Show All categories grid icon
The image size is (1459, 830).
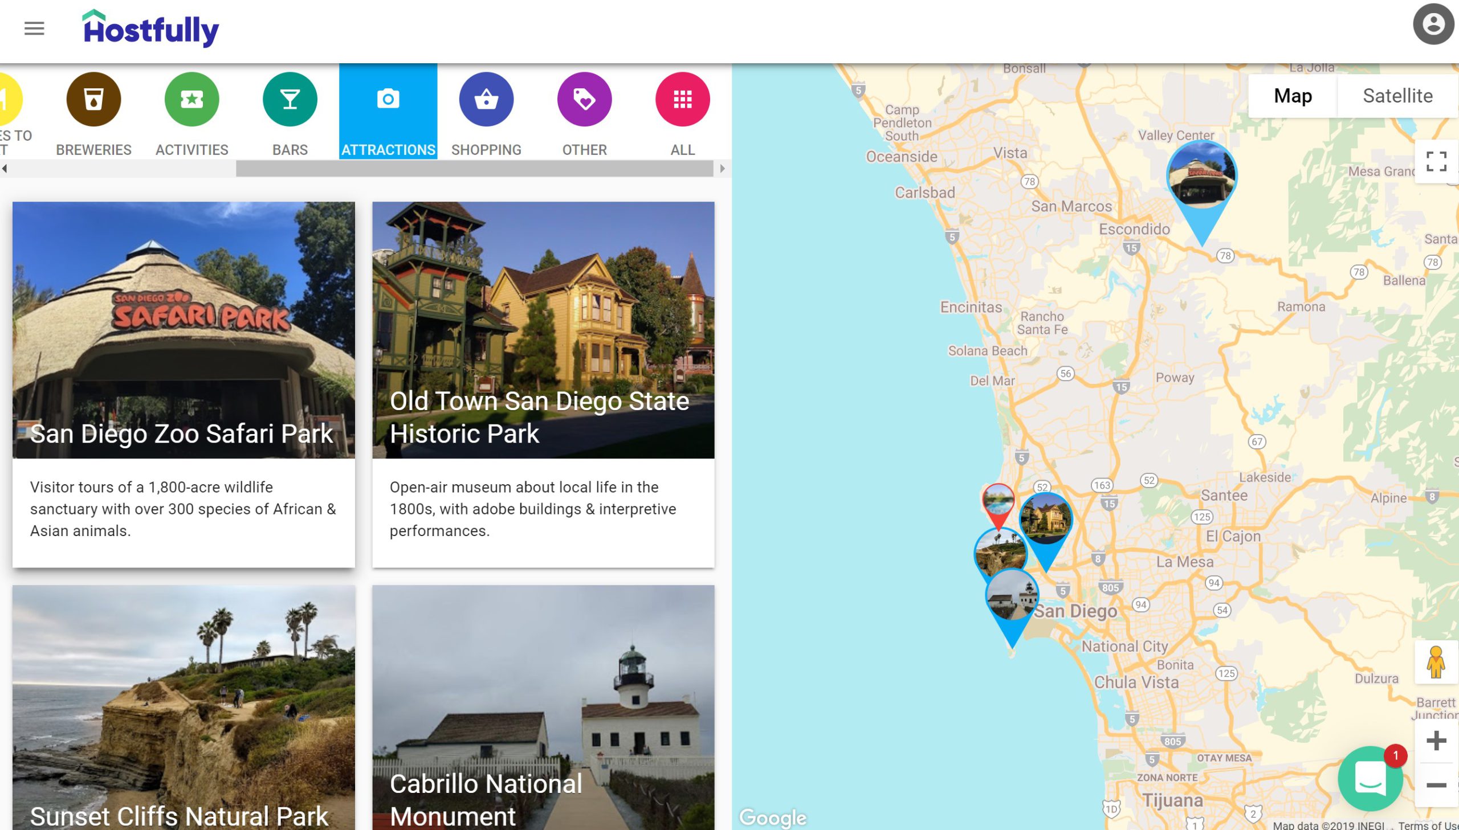(x=682, y=100)
